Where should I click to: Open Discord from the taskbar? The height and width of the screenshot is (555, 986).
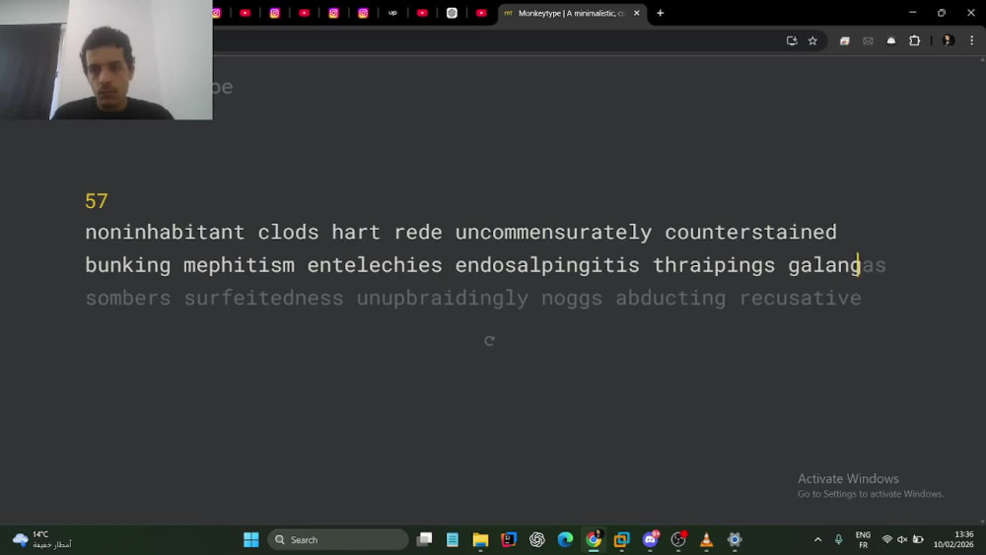point(650,539)
